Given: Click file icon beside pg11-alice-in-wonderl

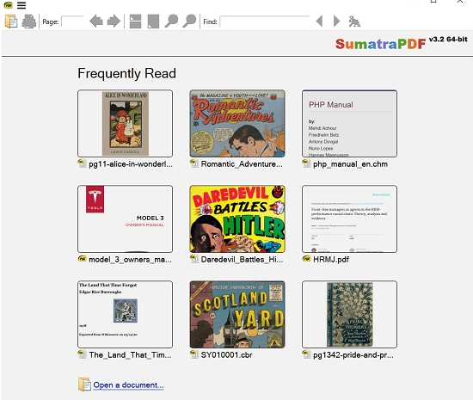Looking at the screenshot, I should click(82, 163).
